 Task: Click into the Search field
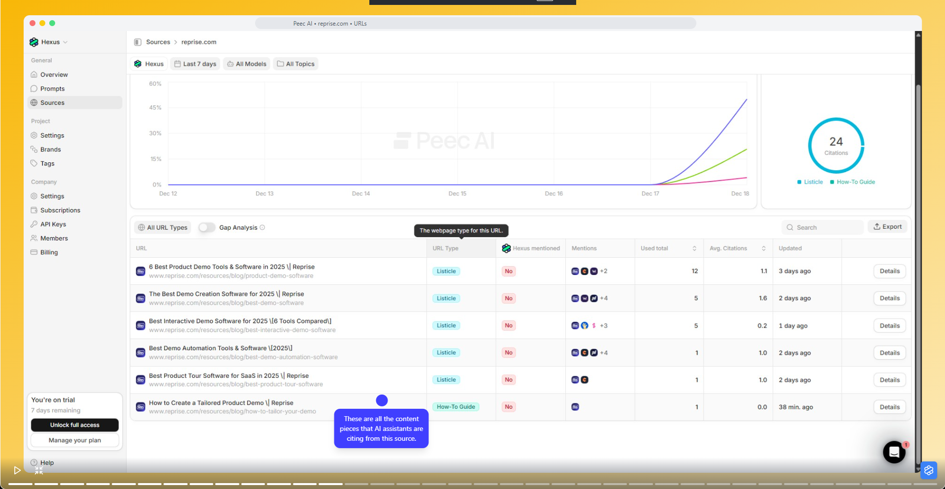pyautogui.click(x=822, y=227)
